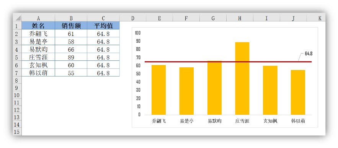338x148 pixels.
Task: Select row 1 header
Action: 17,26
